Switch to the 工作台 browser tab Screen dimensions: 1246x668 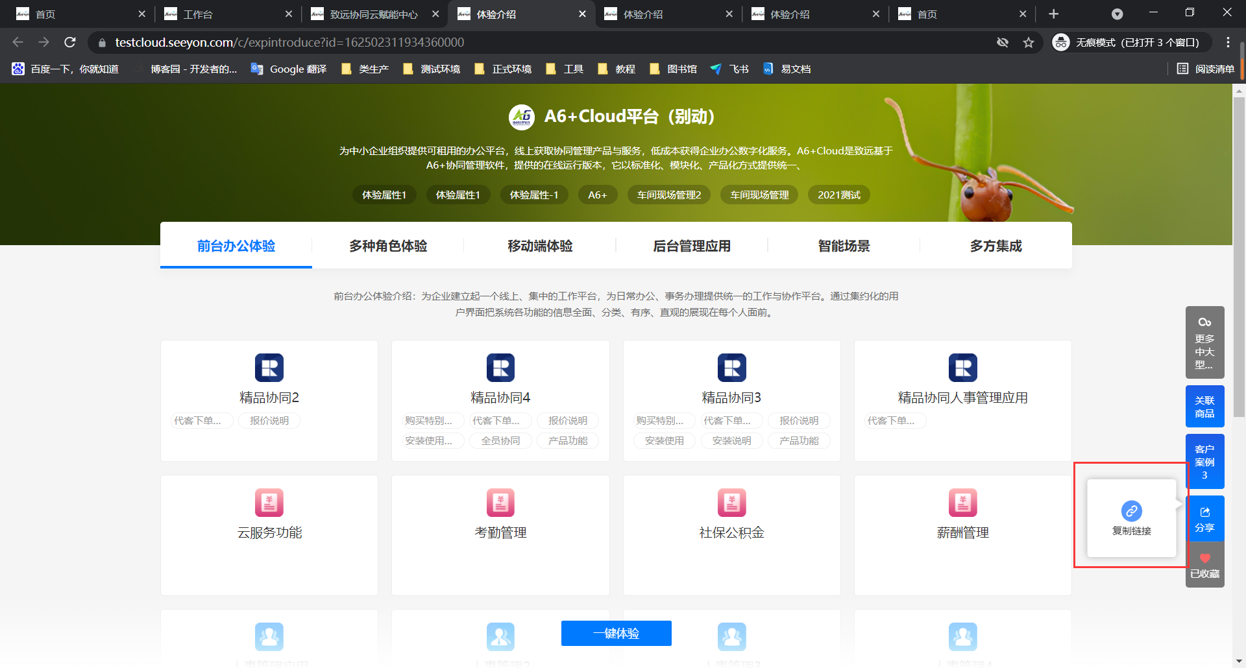click(227, 14)
